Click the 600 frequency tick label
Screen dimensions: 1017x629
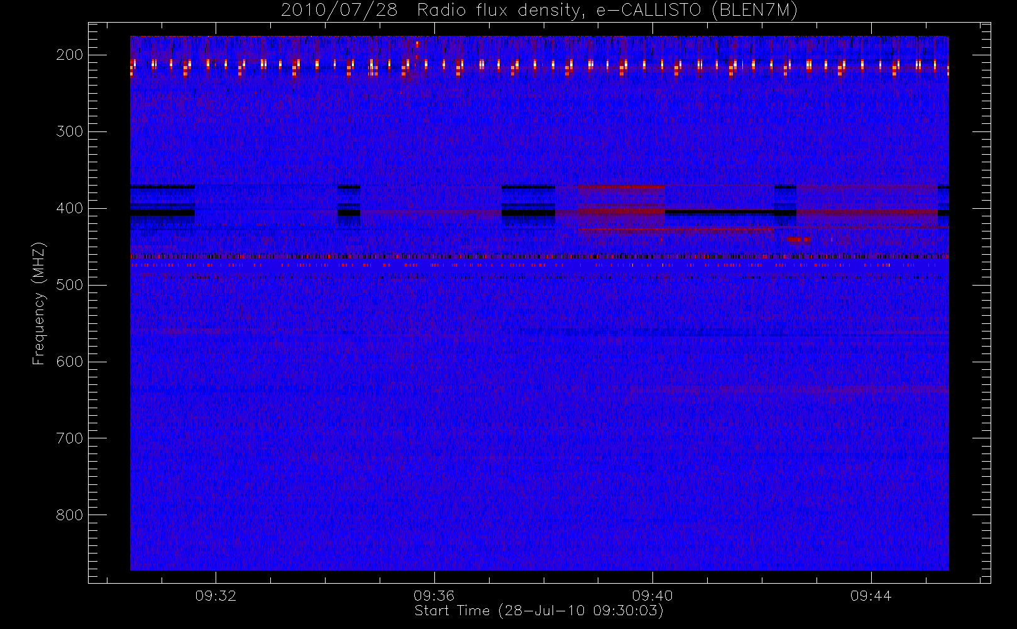[70, 362]
